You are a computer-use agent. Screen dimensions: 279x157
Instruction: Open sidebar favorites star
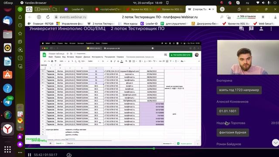tap(20, 34)
